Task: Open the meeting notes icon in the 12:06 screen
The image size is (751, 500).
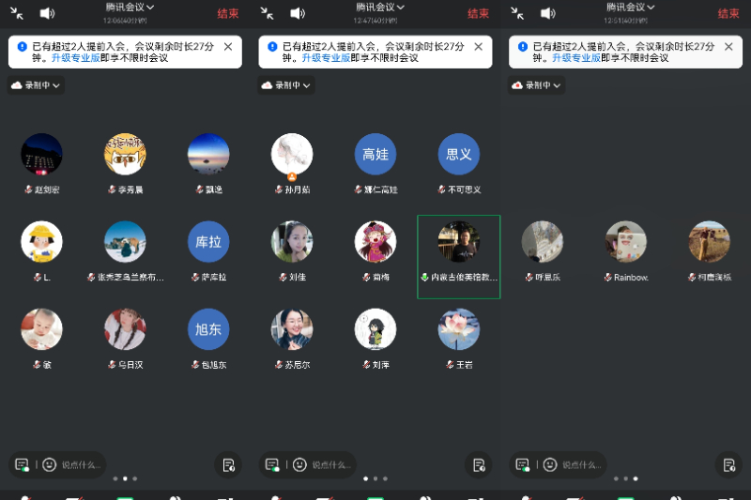Action: [x=228, y=465]
